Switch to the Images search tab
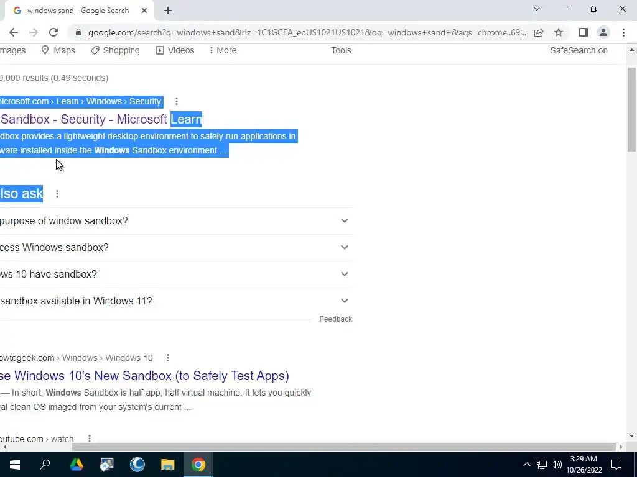The height and width of the screenshot is (477, 637). [x=12, y=50]
